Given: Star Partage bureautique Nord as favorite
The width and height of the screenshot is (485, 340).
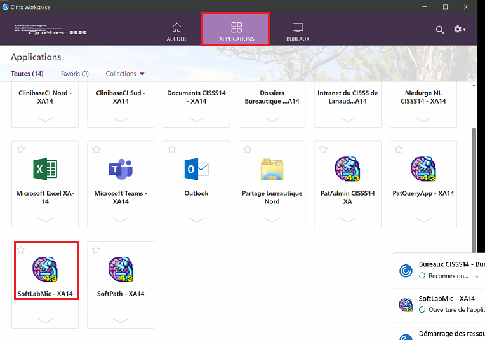Looking at the screenshot, I should (248, 149).
